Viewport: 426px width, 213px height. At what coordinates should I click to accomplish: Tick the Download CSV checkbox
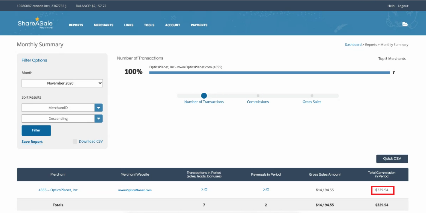coord(75,142)
